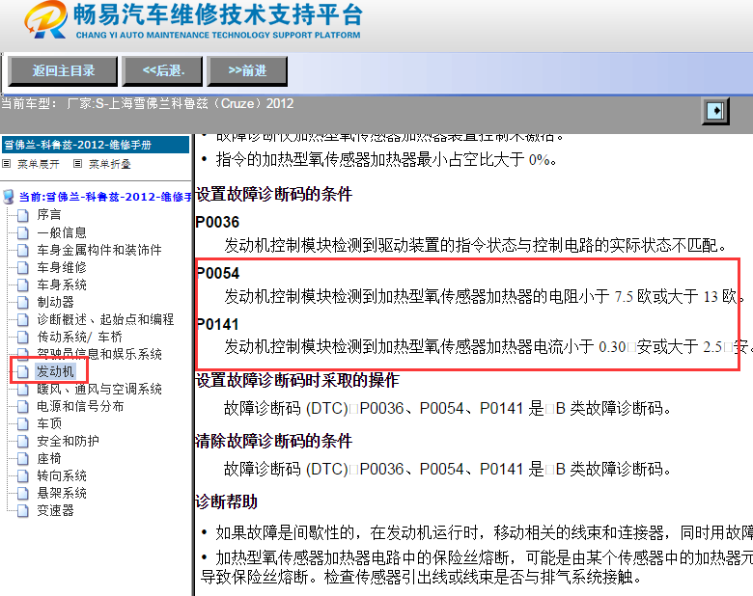Go forward with the >>前进 button
753x596 pixels.
[x=247, y=71]
